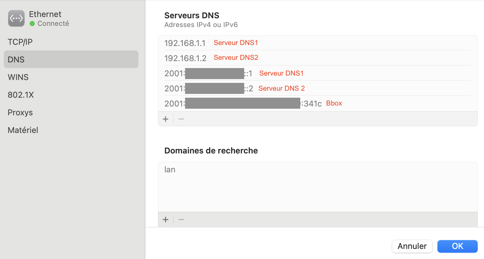This screenshot has width=484, height=259.
Task: Click the Ethernet connection icon
Action: [x=16, y=19]
